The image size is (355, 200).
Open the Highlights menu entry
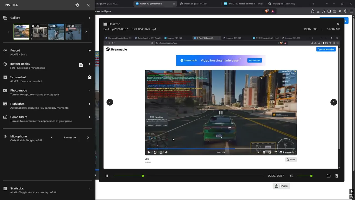coord(47,106)
